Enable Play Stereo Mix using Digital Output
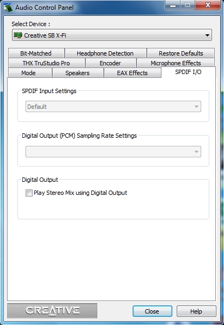Viewport: 224px width, 325px height. (29, 193)
